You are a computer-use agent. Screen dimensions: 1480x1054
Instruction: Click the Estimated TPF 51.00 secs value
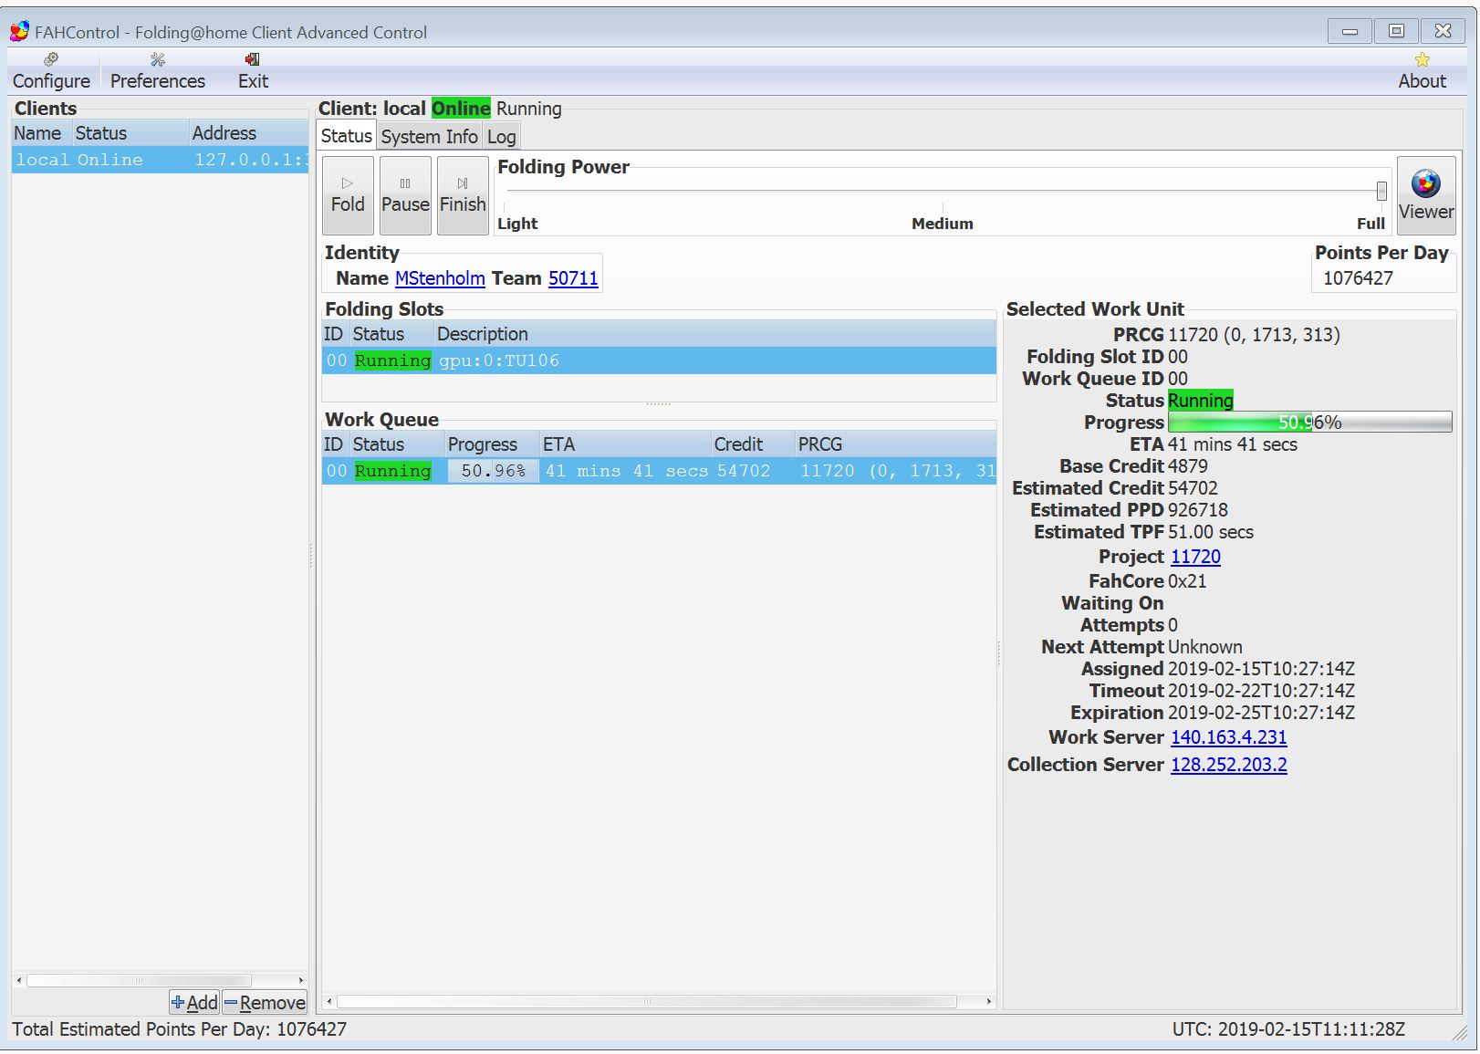pyautogui.click(x=1211, y=532)
